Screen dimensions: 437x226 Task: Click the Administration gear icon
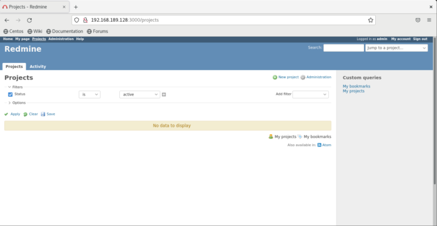click(303, 77)
